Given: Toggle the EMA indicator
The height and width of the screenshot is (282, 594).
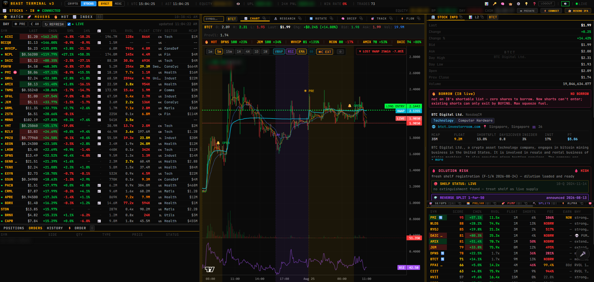Looking at the screenshot, I should [302, 51].
